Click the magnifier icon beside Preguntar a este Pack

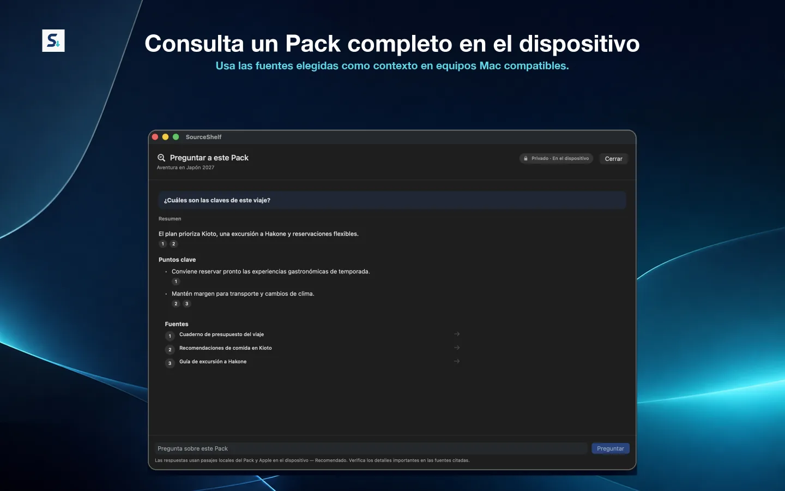coord(161,158)
